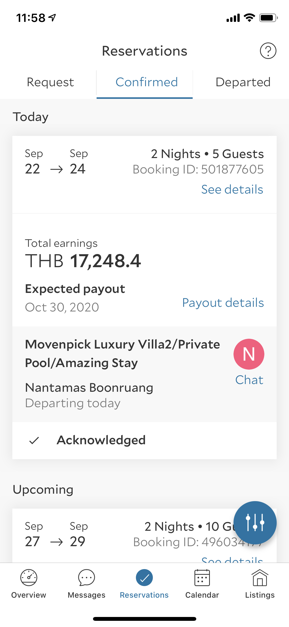The height and width of the screenshot is (627, 289).
Task: Tap the THB 17,248.4 total earnings
Action: click(83, 261)
